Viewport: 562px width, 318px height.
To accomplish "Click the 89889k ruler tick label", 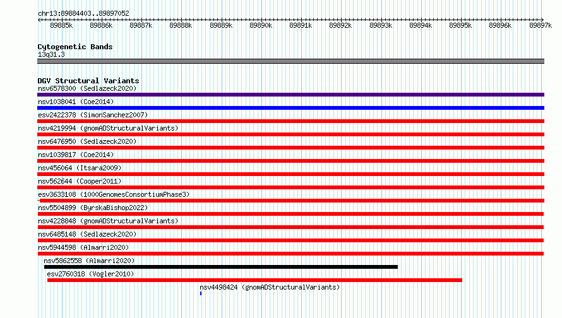I will pos(221,25).
